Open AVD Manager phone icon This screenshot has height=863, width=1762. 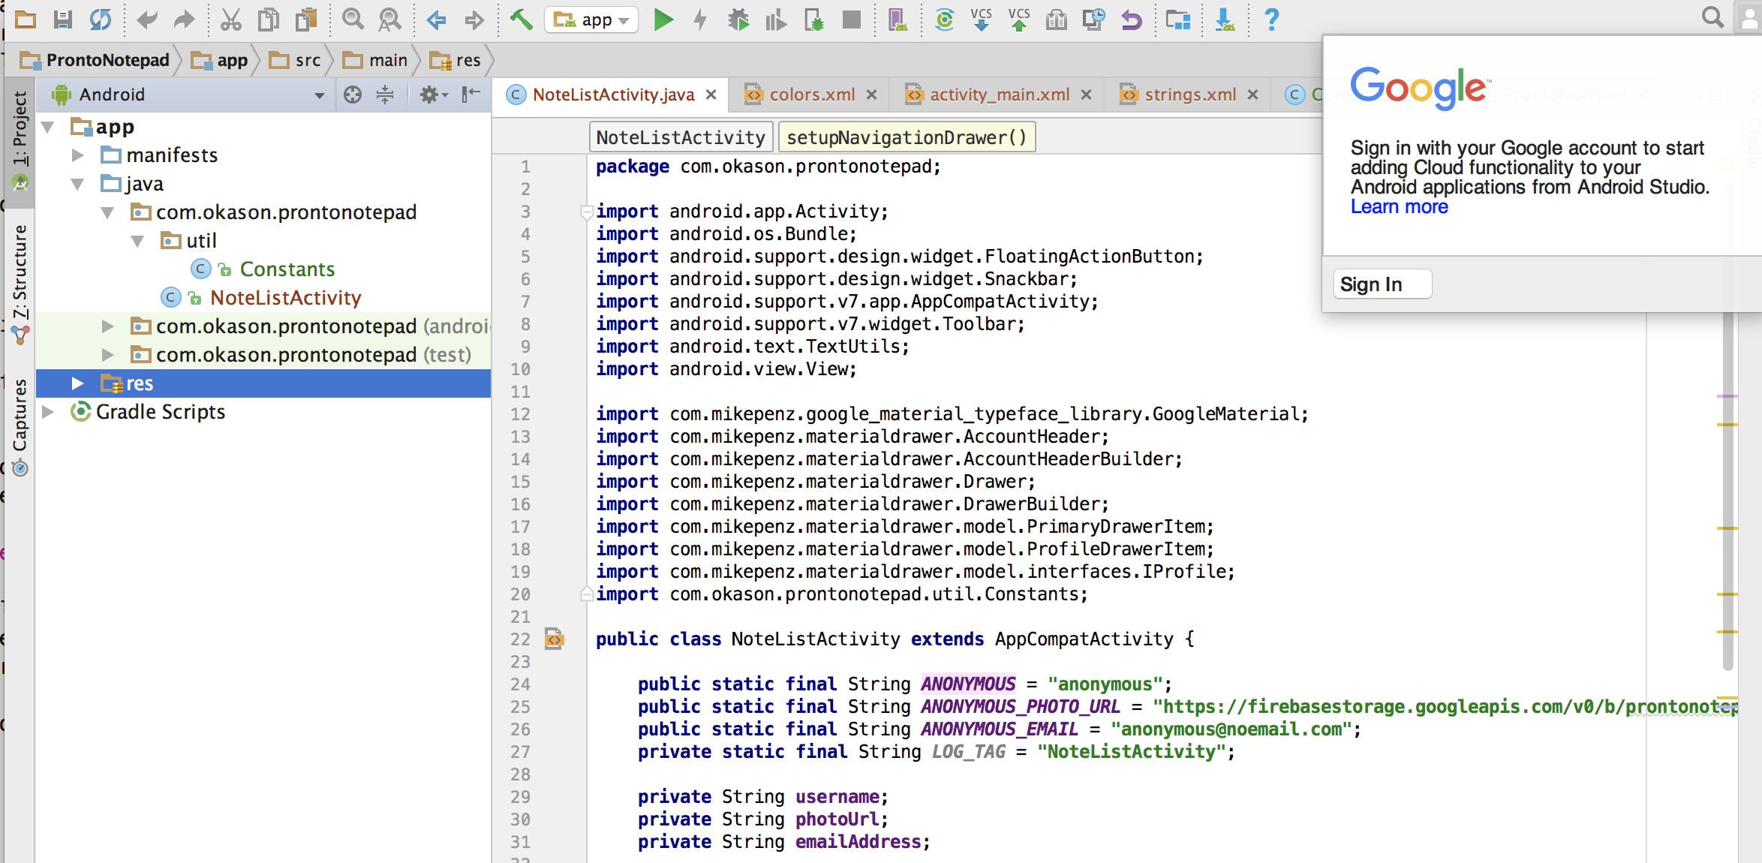[897, 20]
